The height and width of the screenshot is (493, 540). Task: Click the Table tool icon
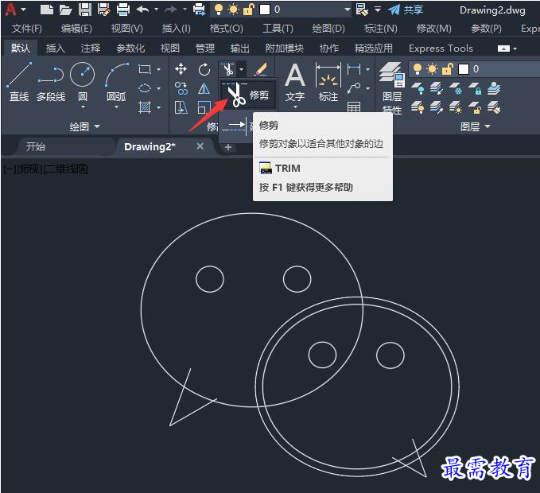[x=354, y=107]
